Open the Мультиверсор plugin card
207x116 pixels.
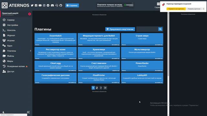(142, 53)
